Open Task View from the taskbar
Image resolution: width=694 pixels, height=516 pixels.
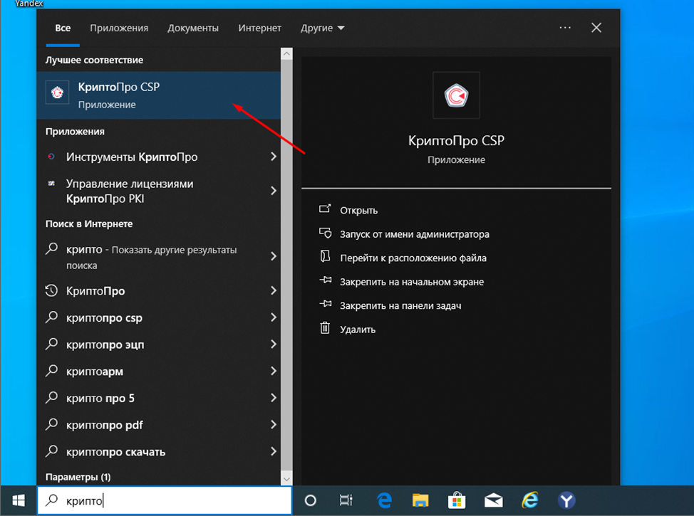point(346,500)
